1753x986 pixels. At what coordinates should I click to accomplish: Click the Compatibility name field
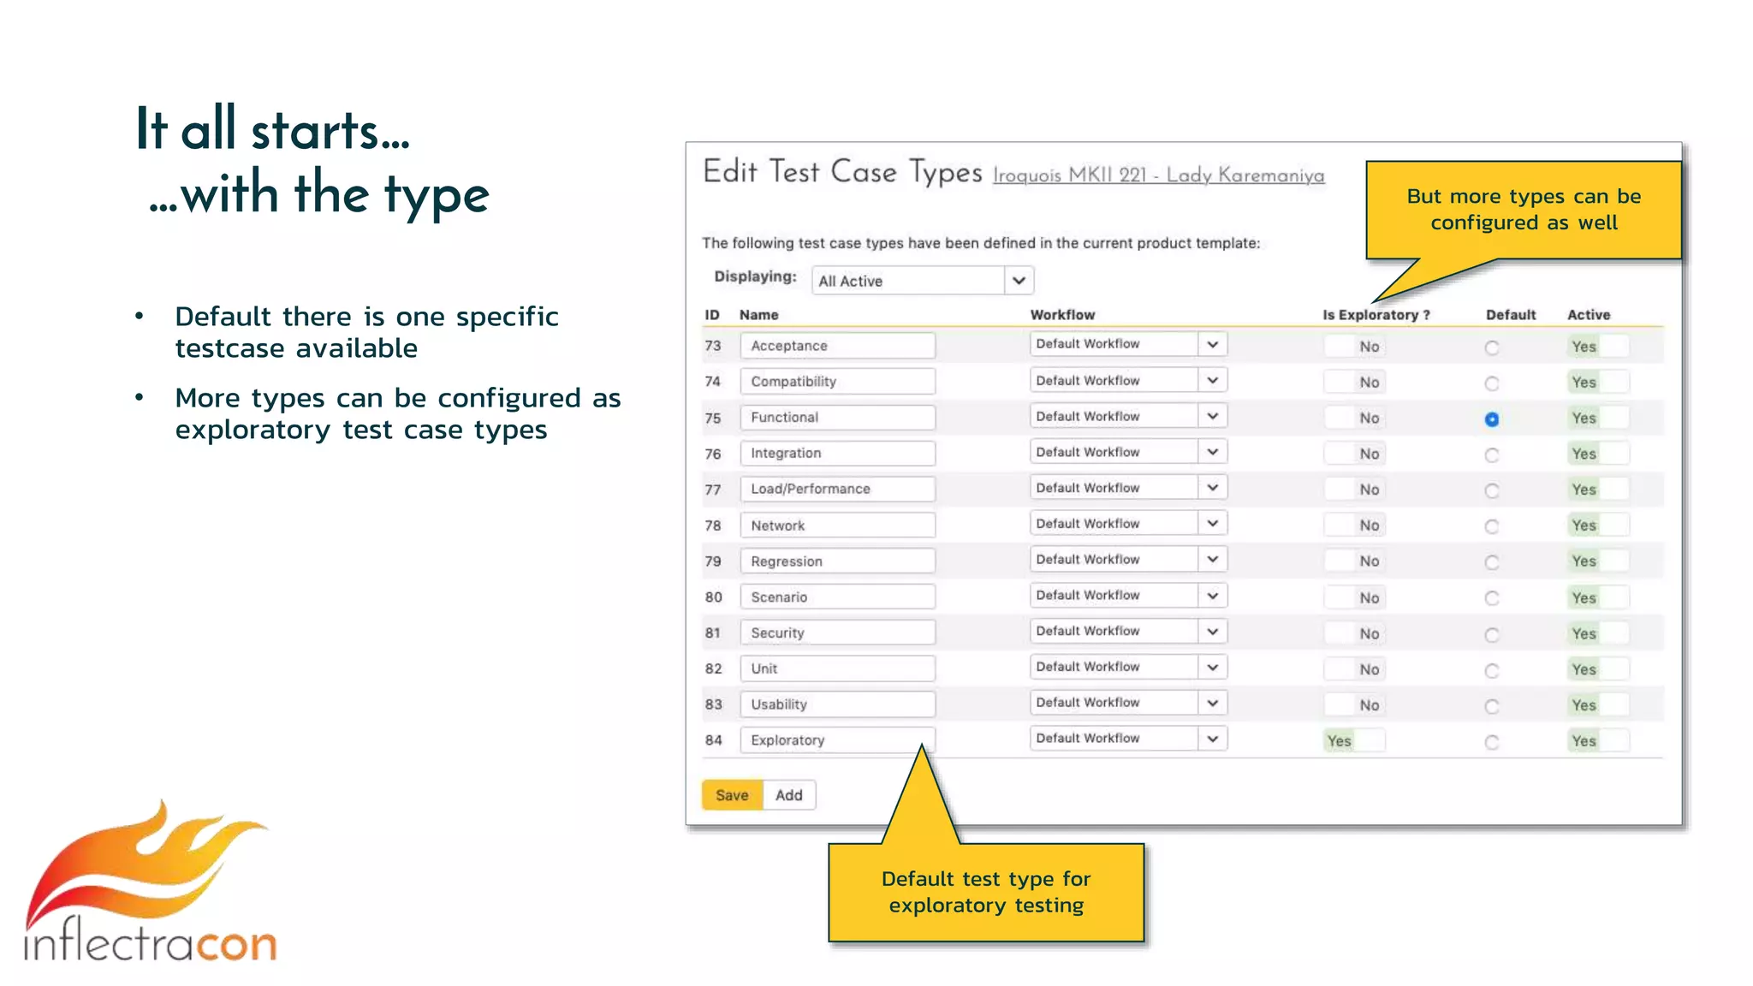pos(838,382)
